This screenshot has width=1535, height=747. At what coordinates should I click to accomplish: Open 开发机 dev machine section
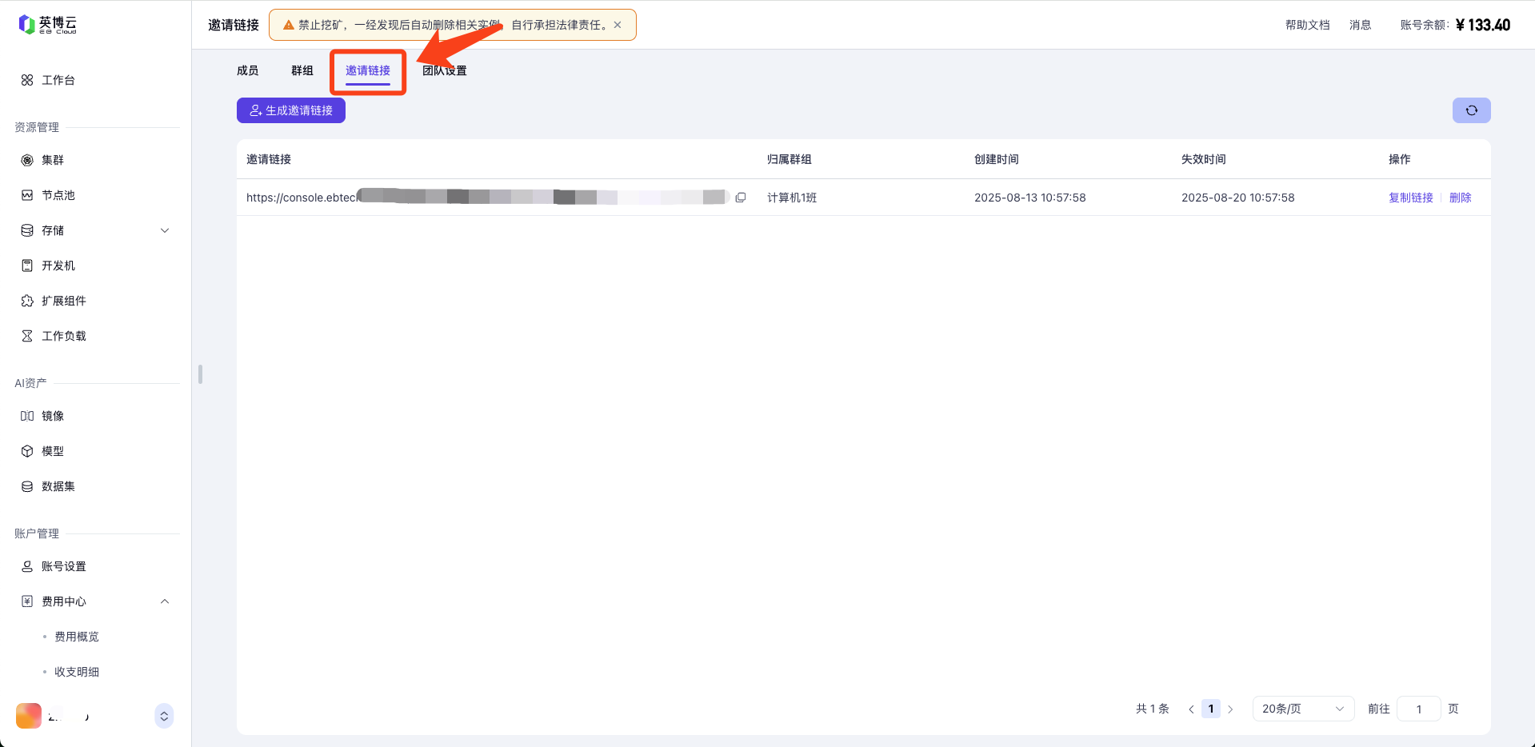58,266
